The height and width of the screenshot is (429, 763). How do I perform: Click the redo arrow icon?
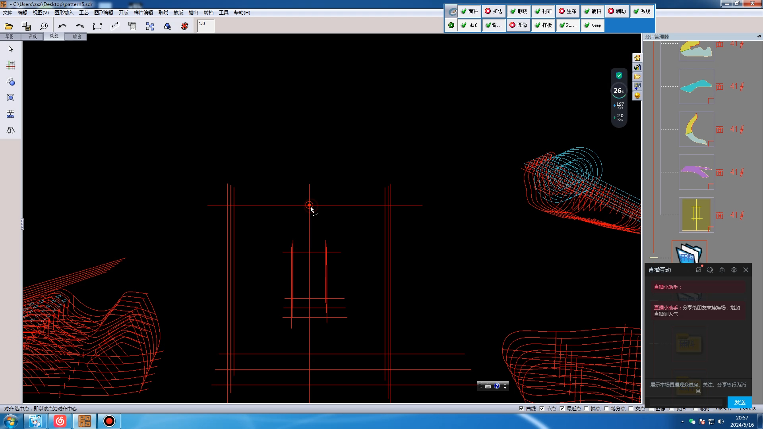[79, 26]
